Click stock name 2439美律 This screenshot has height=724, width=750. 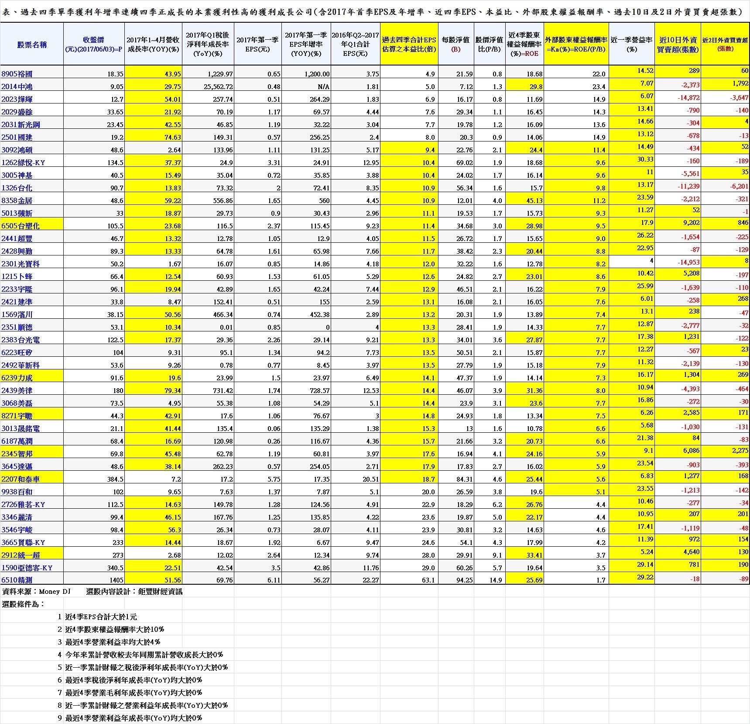pos(17,390)
